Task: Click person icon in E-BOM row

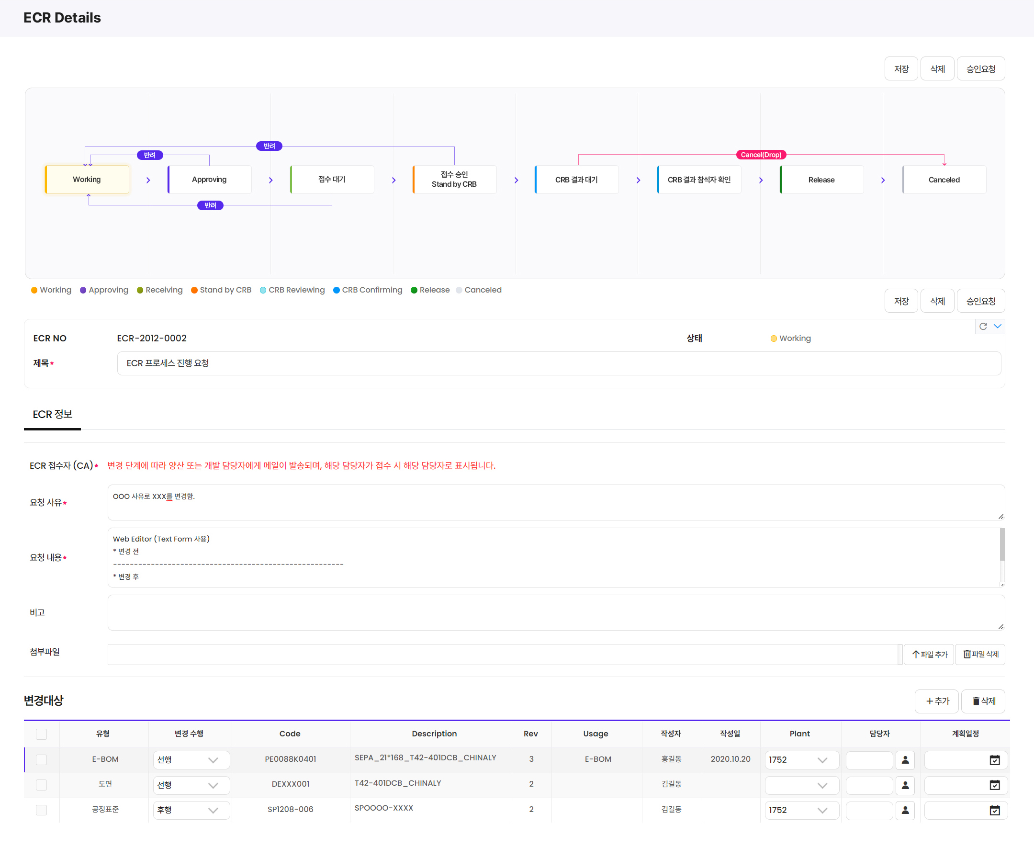Action: click(x=905, y=760)
